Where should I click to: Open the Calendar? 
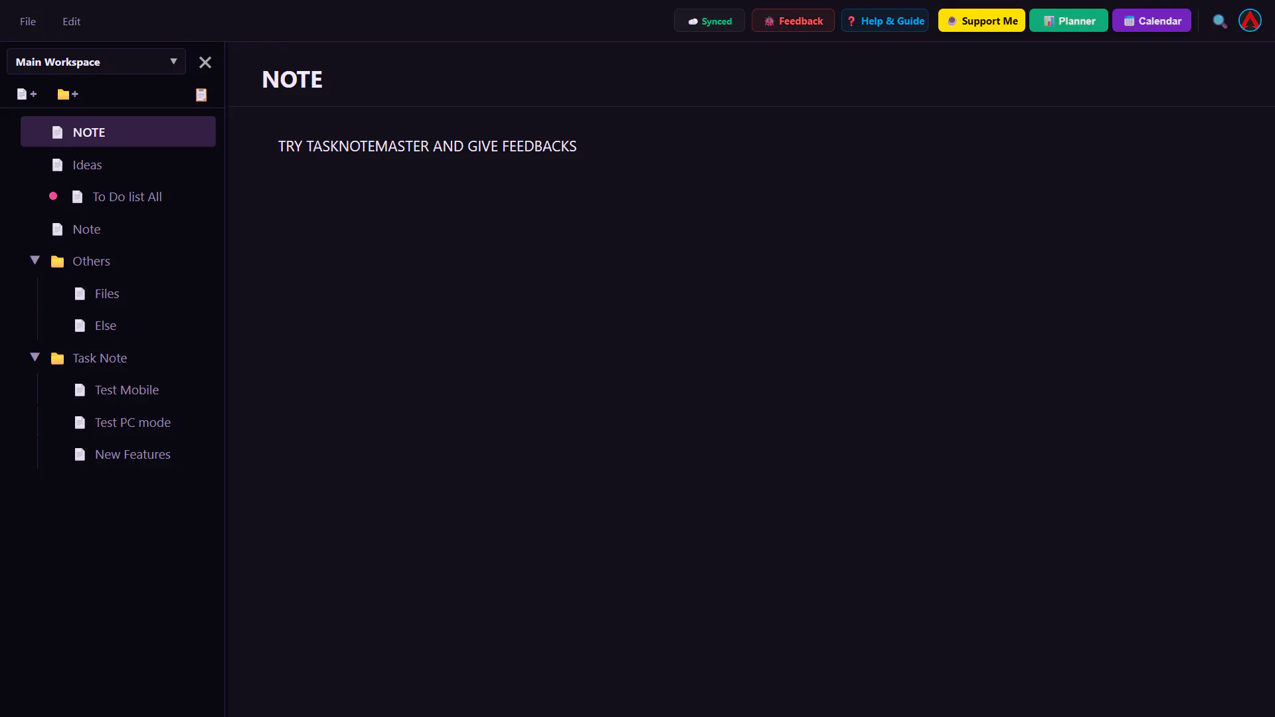[1151, 21]
